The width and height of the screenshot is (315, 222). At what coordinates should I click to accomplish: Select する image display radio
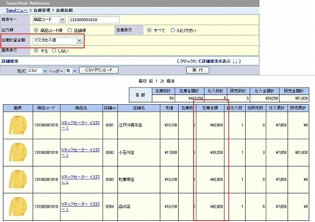click(x=36, y=50)
